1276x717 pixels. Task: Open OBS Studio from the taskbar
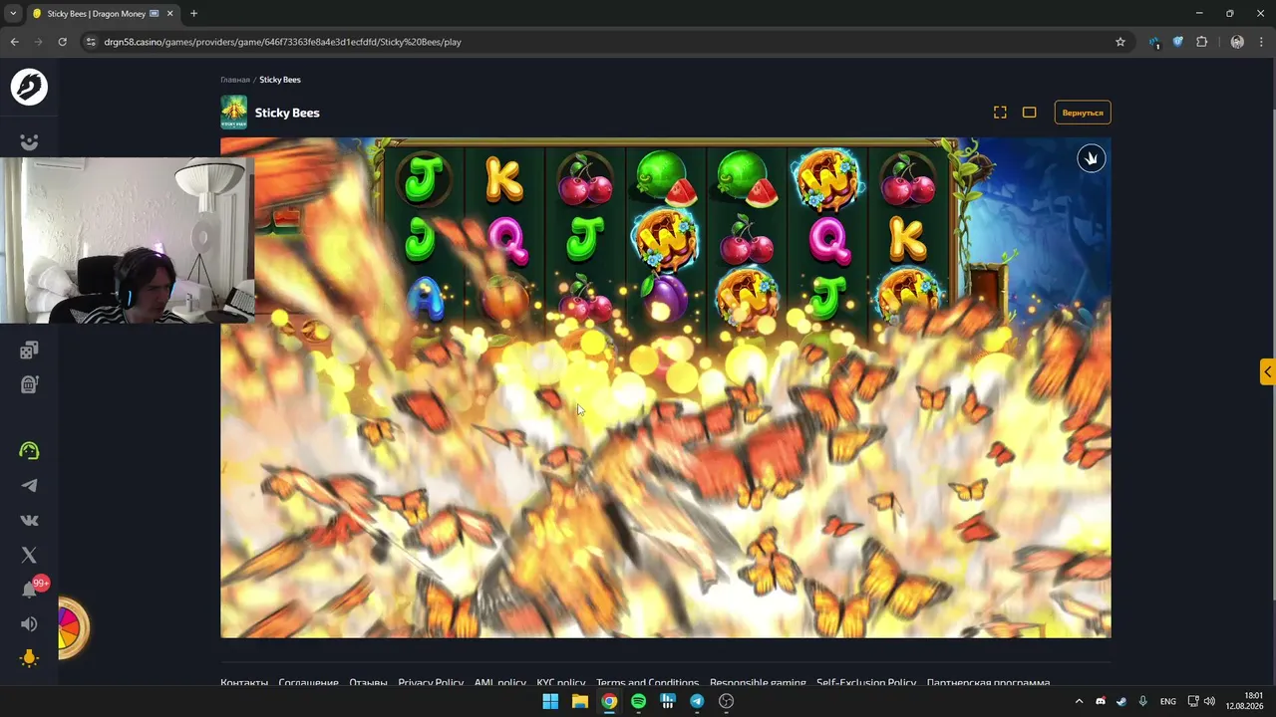727,701
